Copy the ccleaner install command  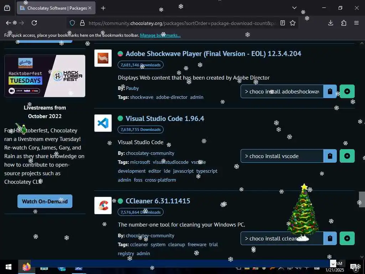(x=330, y=238)
